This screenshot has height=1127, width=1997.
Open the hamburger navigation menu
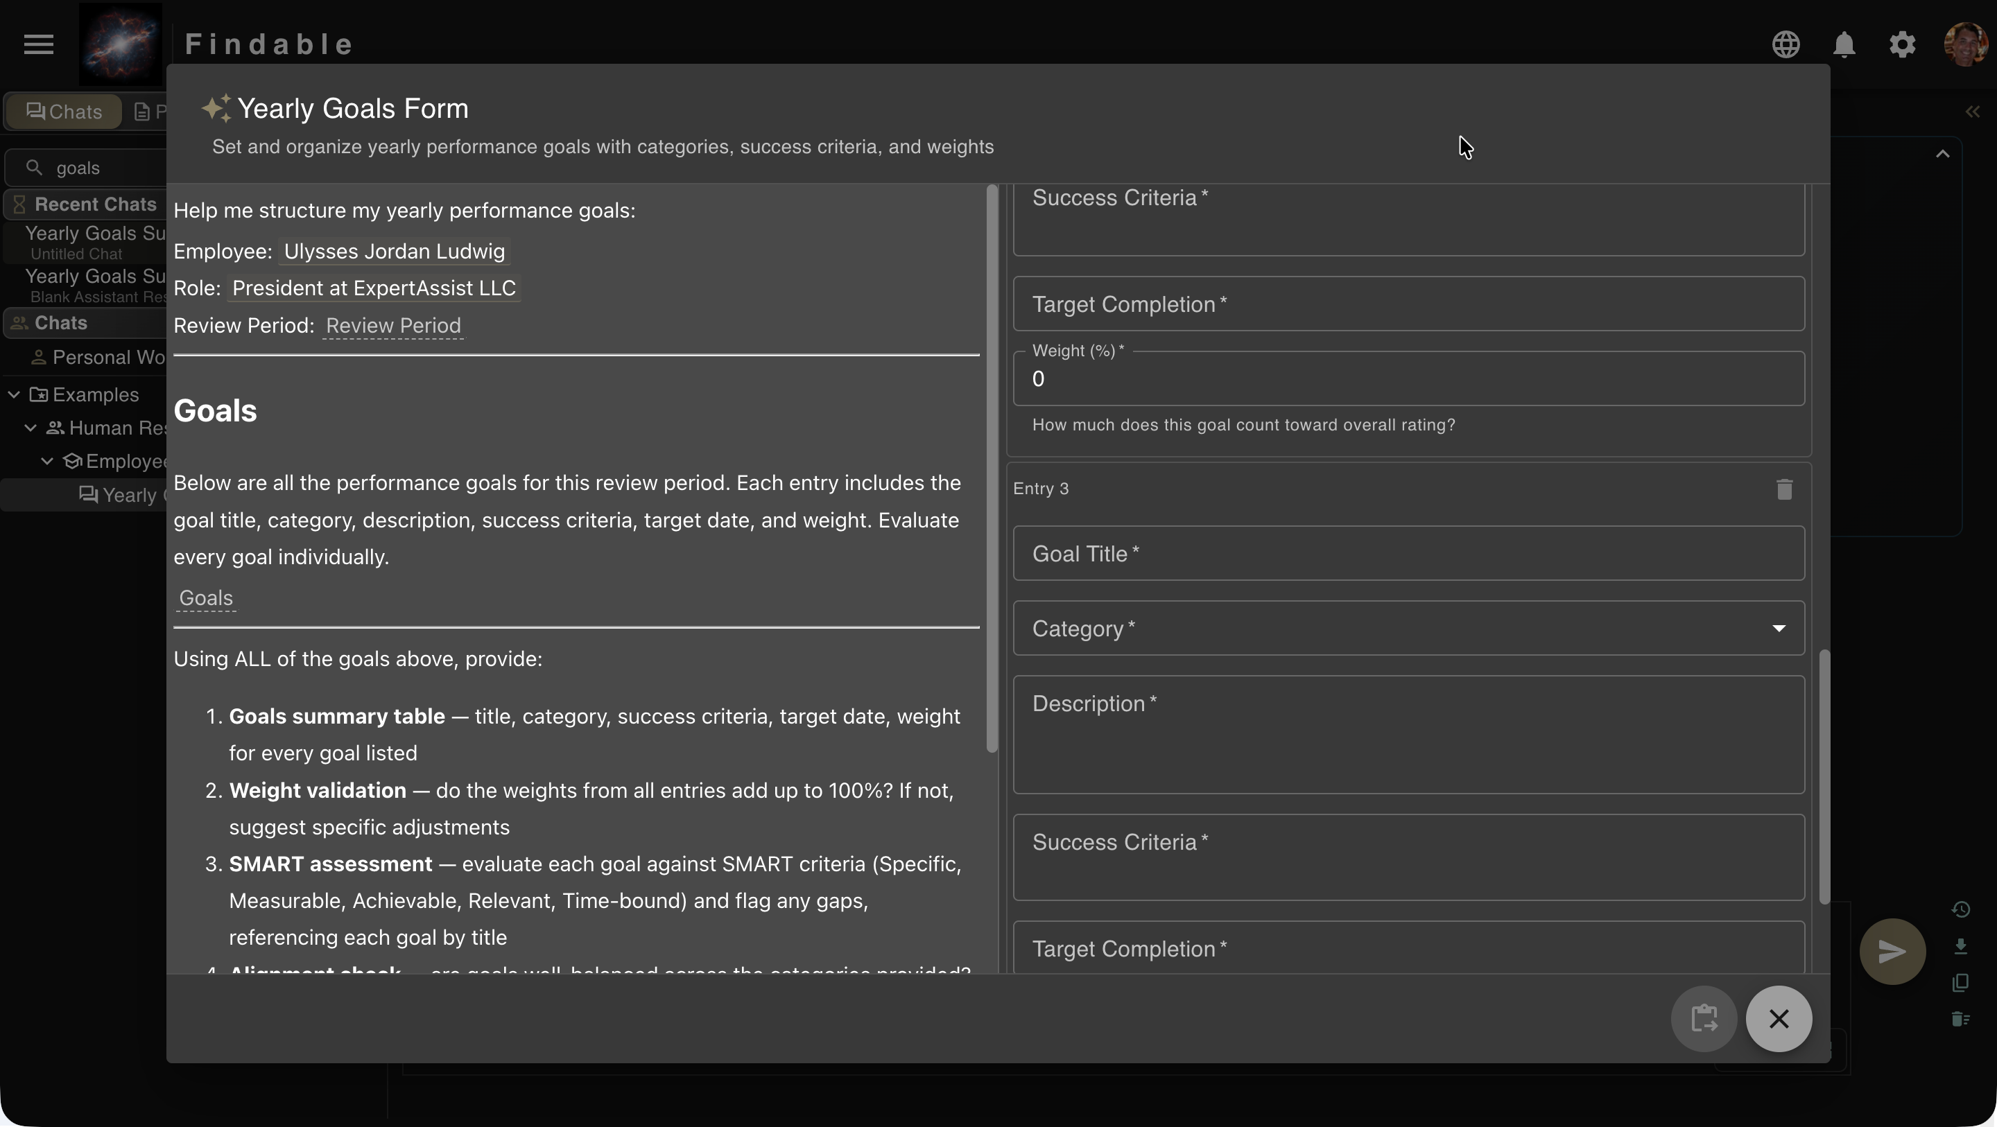point(37,44)
